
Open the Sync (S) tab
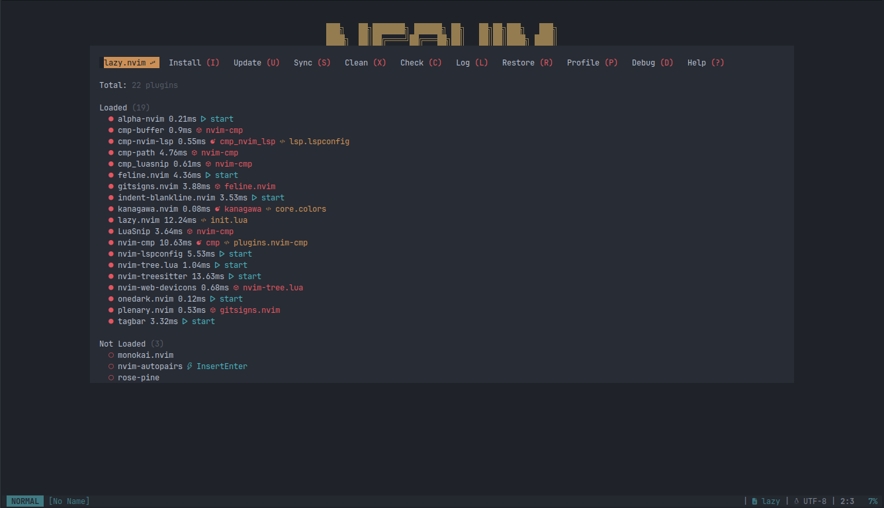[312, 63]
